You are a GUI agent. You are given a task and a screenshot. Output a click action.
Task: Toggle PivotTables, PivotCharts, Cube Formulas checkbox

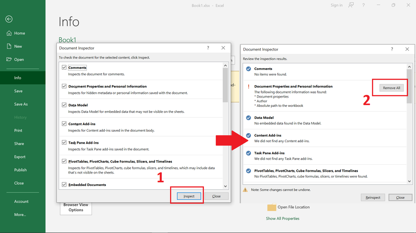(64, 161)
